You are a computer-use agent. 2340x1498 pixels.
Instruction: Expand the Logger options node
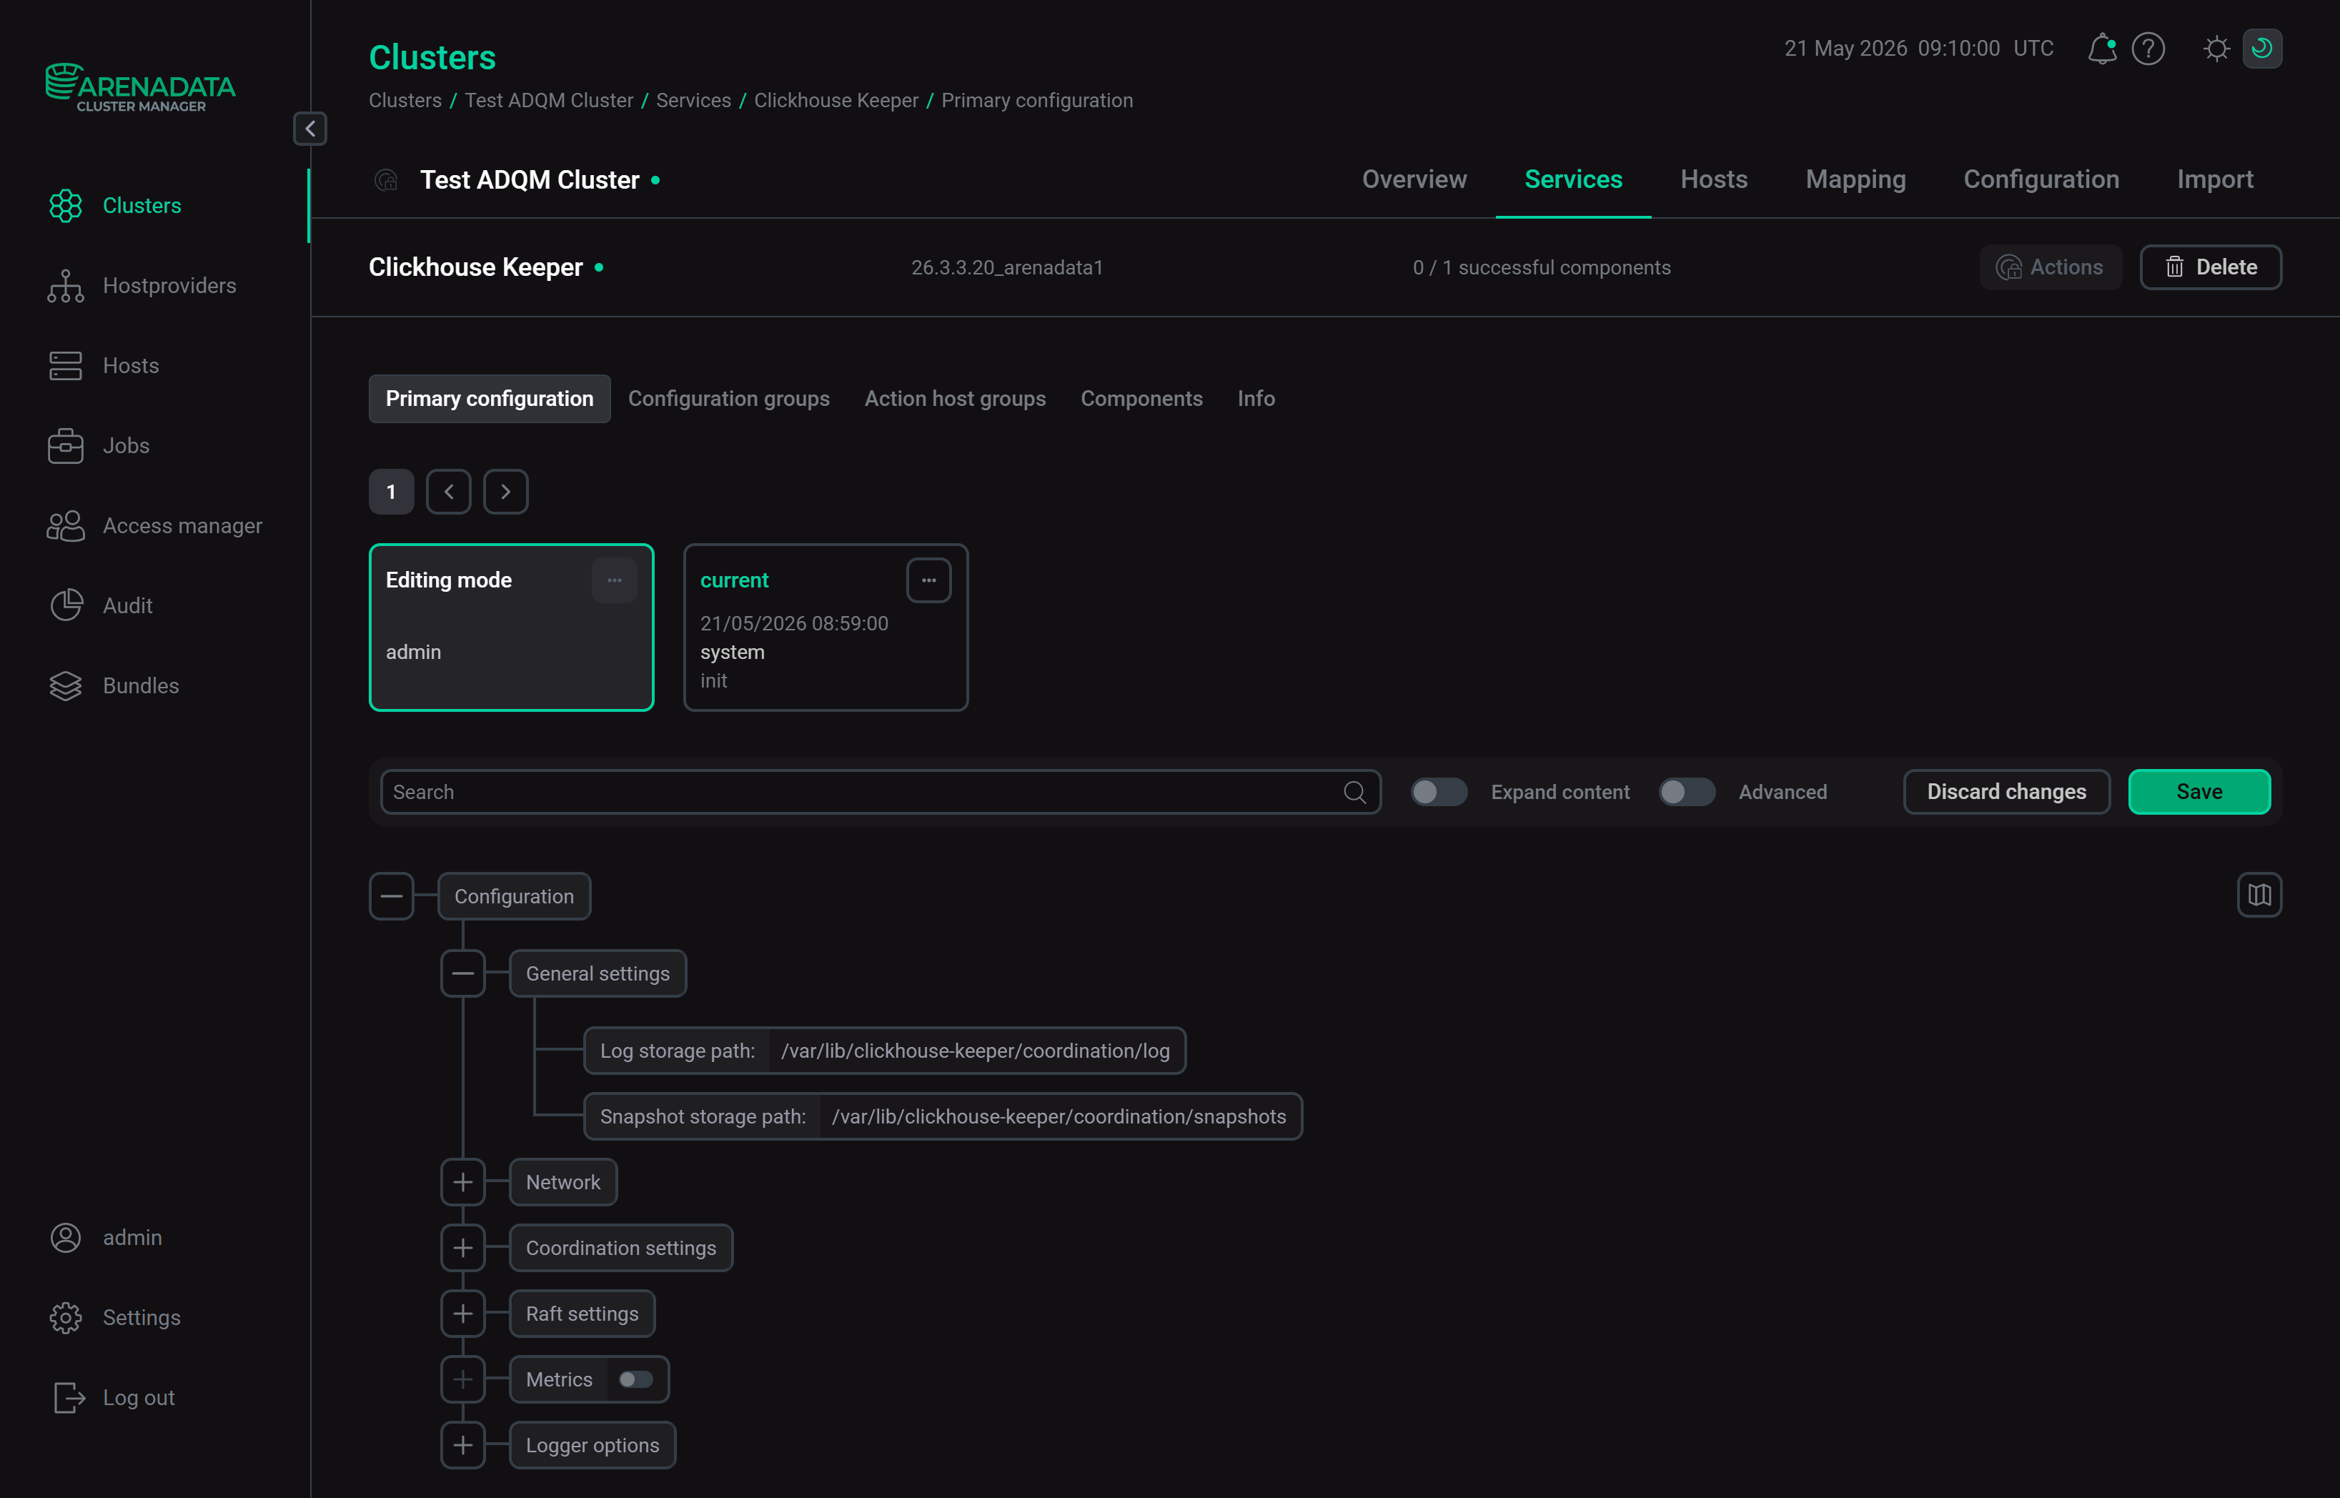coord(463,1446)
